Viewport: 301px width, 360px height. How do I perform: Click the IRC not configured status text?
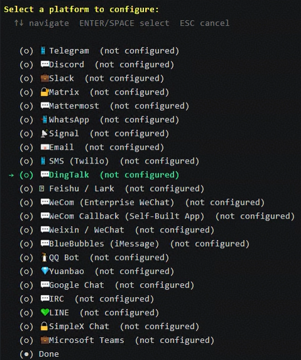point(114,299)
